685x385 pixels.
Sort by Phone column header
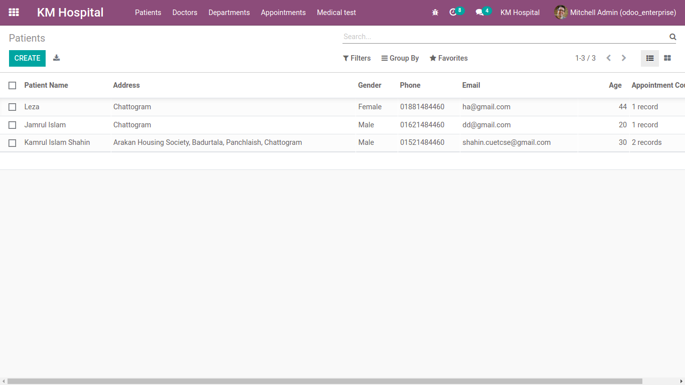(410, 85)
